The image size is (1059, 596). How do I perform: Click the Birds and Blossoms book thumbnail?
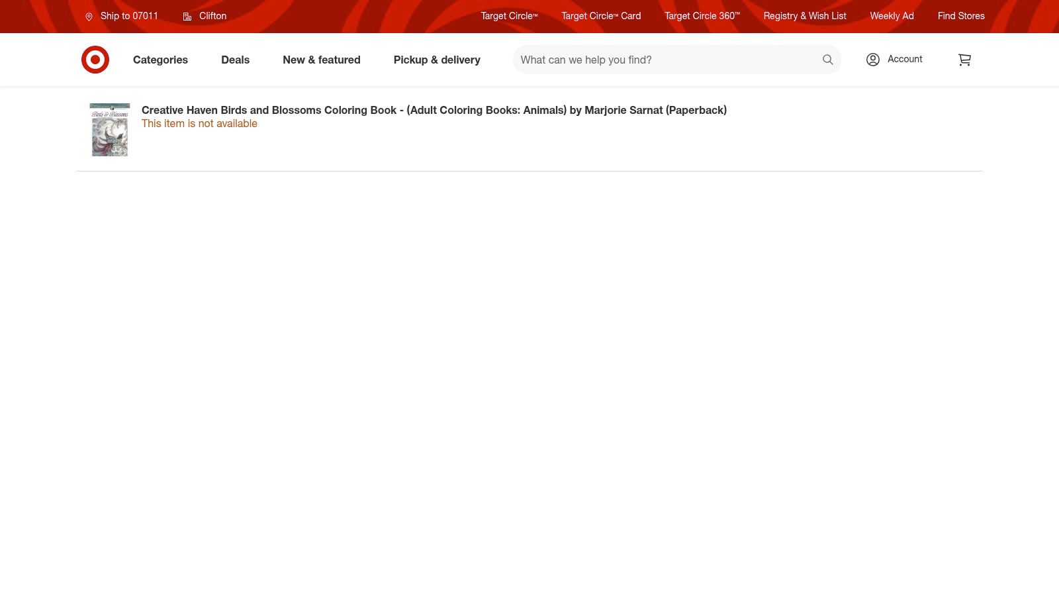tap(110, 130)
